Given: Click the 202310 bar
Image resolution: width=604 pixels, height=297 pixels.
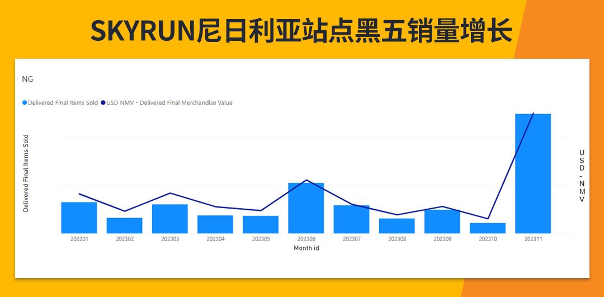Looking at the screenshot, I should (x=488, y=228).
